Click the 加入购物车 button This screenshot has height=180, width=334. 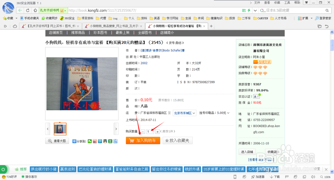[143, 140]
